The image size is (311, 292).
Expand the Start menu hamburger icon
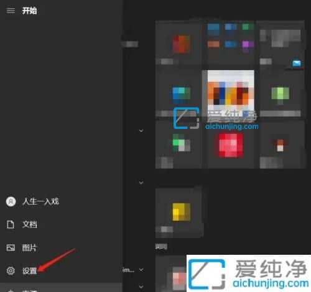click(11, 11)
